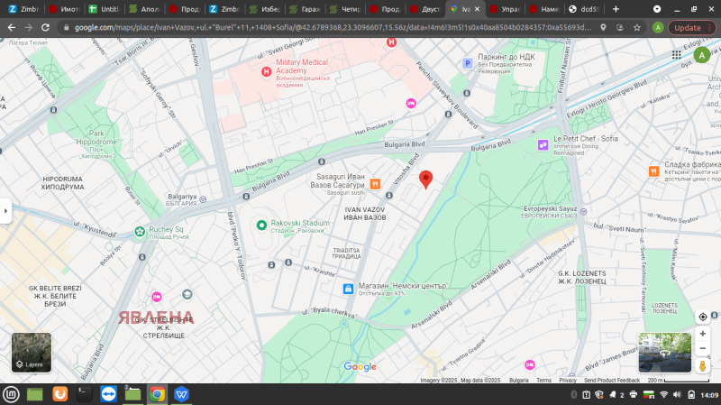Open the tab search dropdown

[x=657, y=9]
